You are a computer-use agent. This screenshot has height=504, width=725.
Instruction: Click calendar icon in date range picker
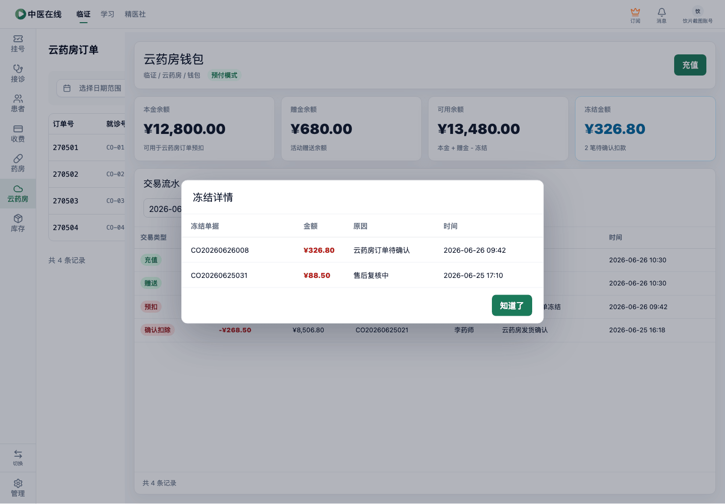pos(67,88)
